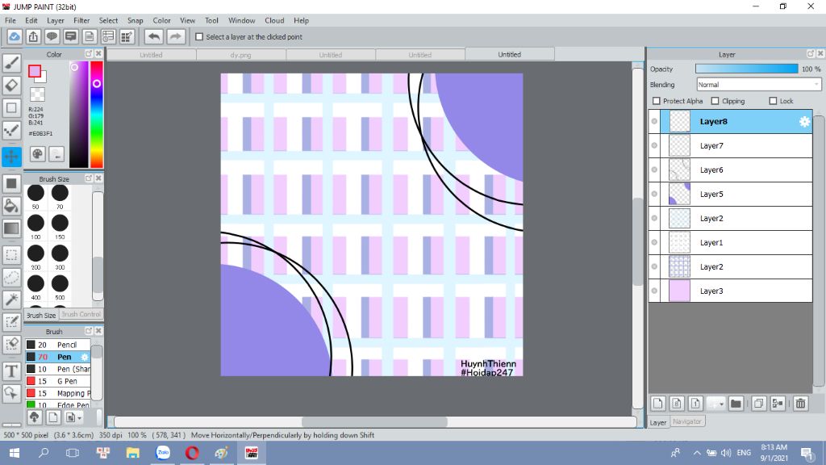The image size is (826, 465).
Task: Open File Explorer from taskbar
Action: [x=133, y=453]
